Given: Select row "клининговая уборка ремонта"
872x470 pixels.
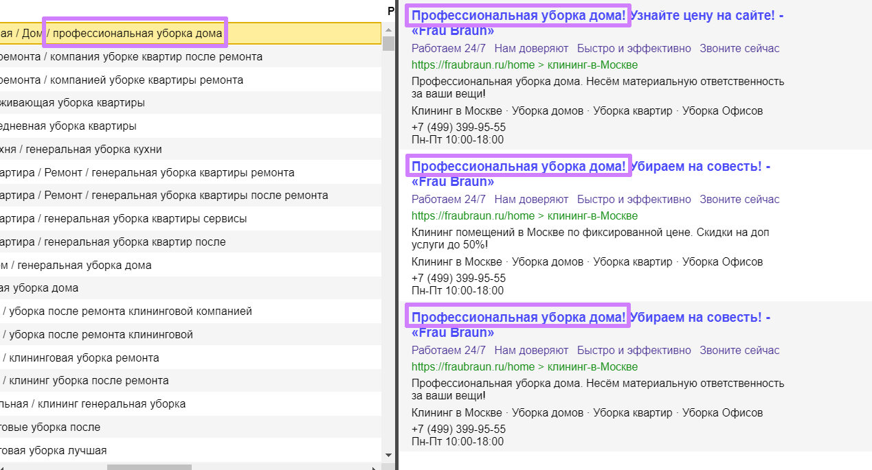Looking at the screenshot, I should [190, 357].
